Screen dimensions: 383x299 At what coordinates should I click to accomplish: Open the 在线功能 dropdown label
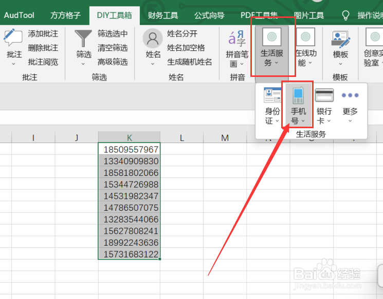point(306,58)
